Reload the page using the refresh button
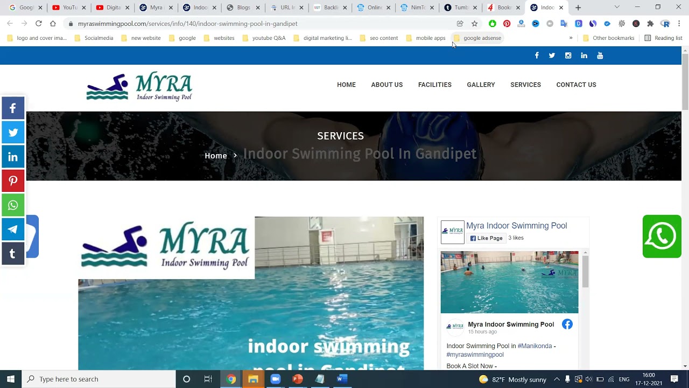Image resolution: width=689 pixels, height=388 pixels. click(38, 24)
